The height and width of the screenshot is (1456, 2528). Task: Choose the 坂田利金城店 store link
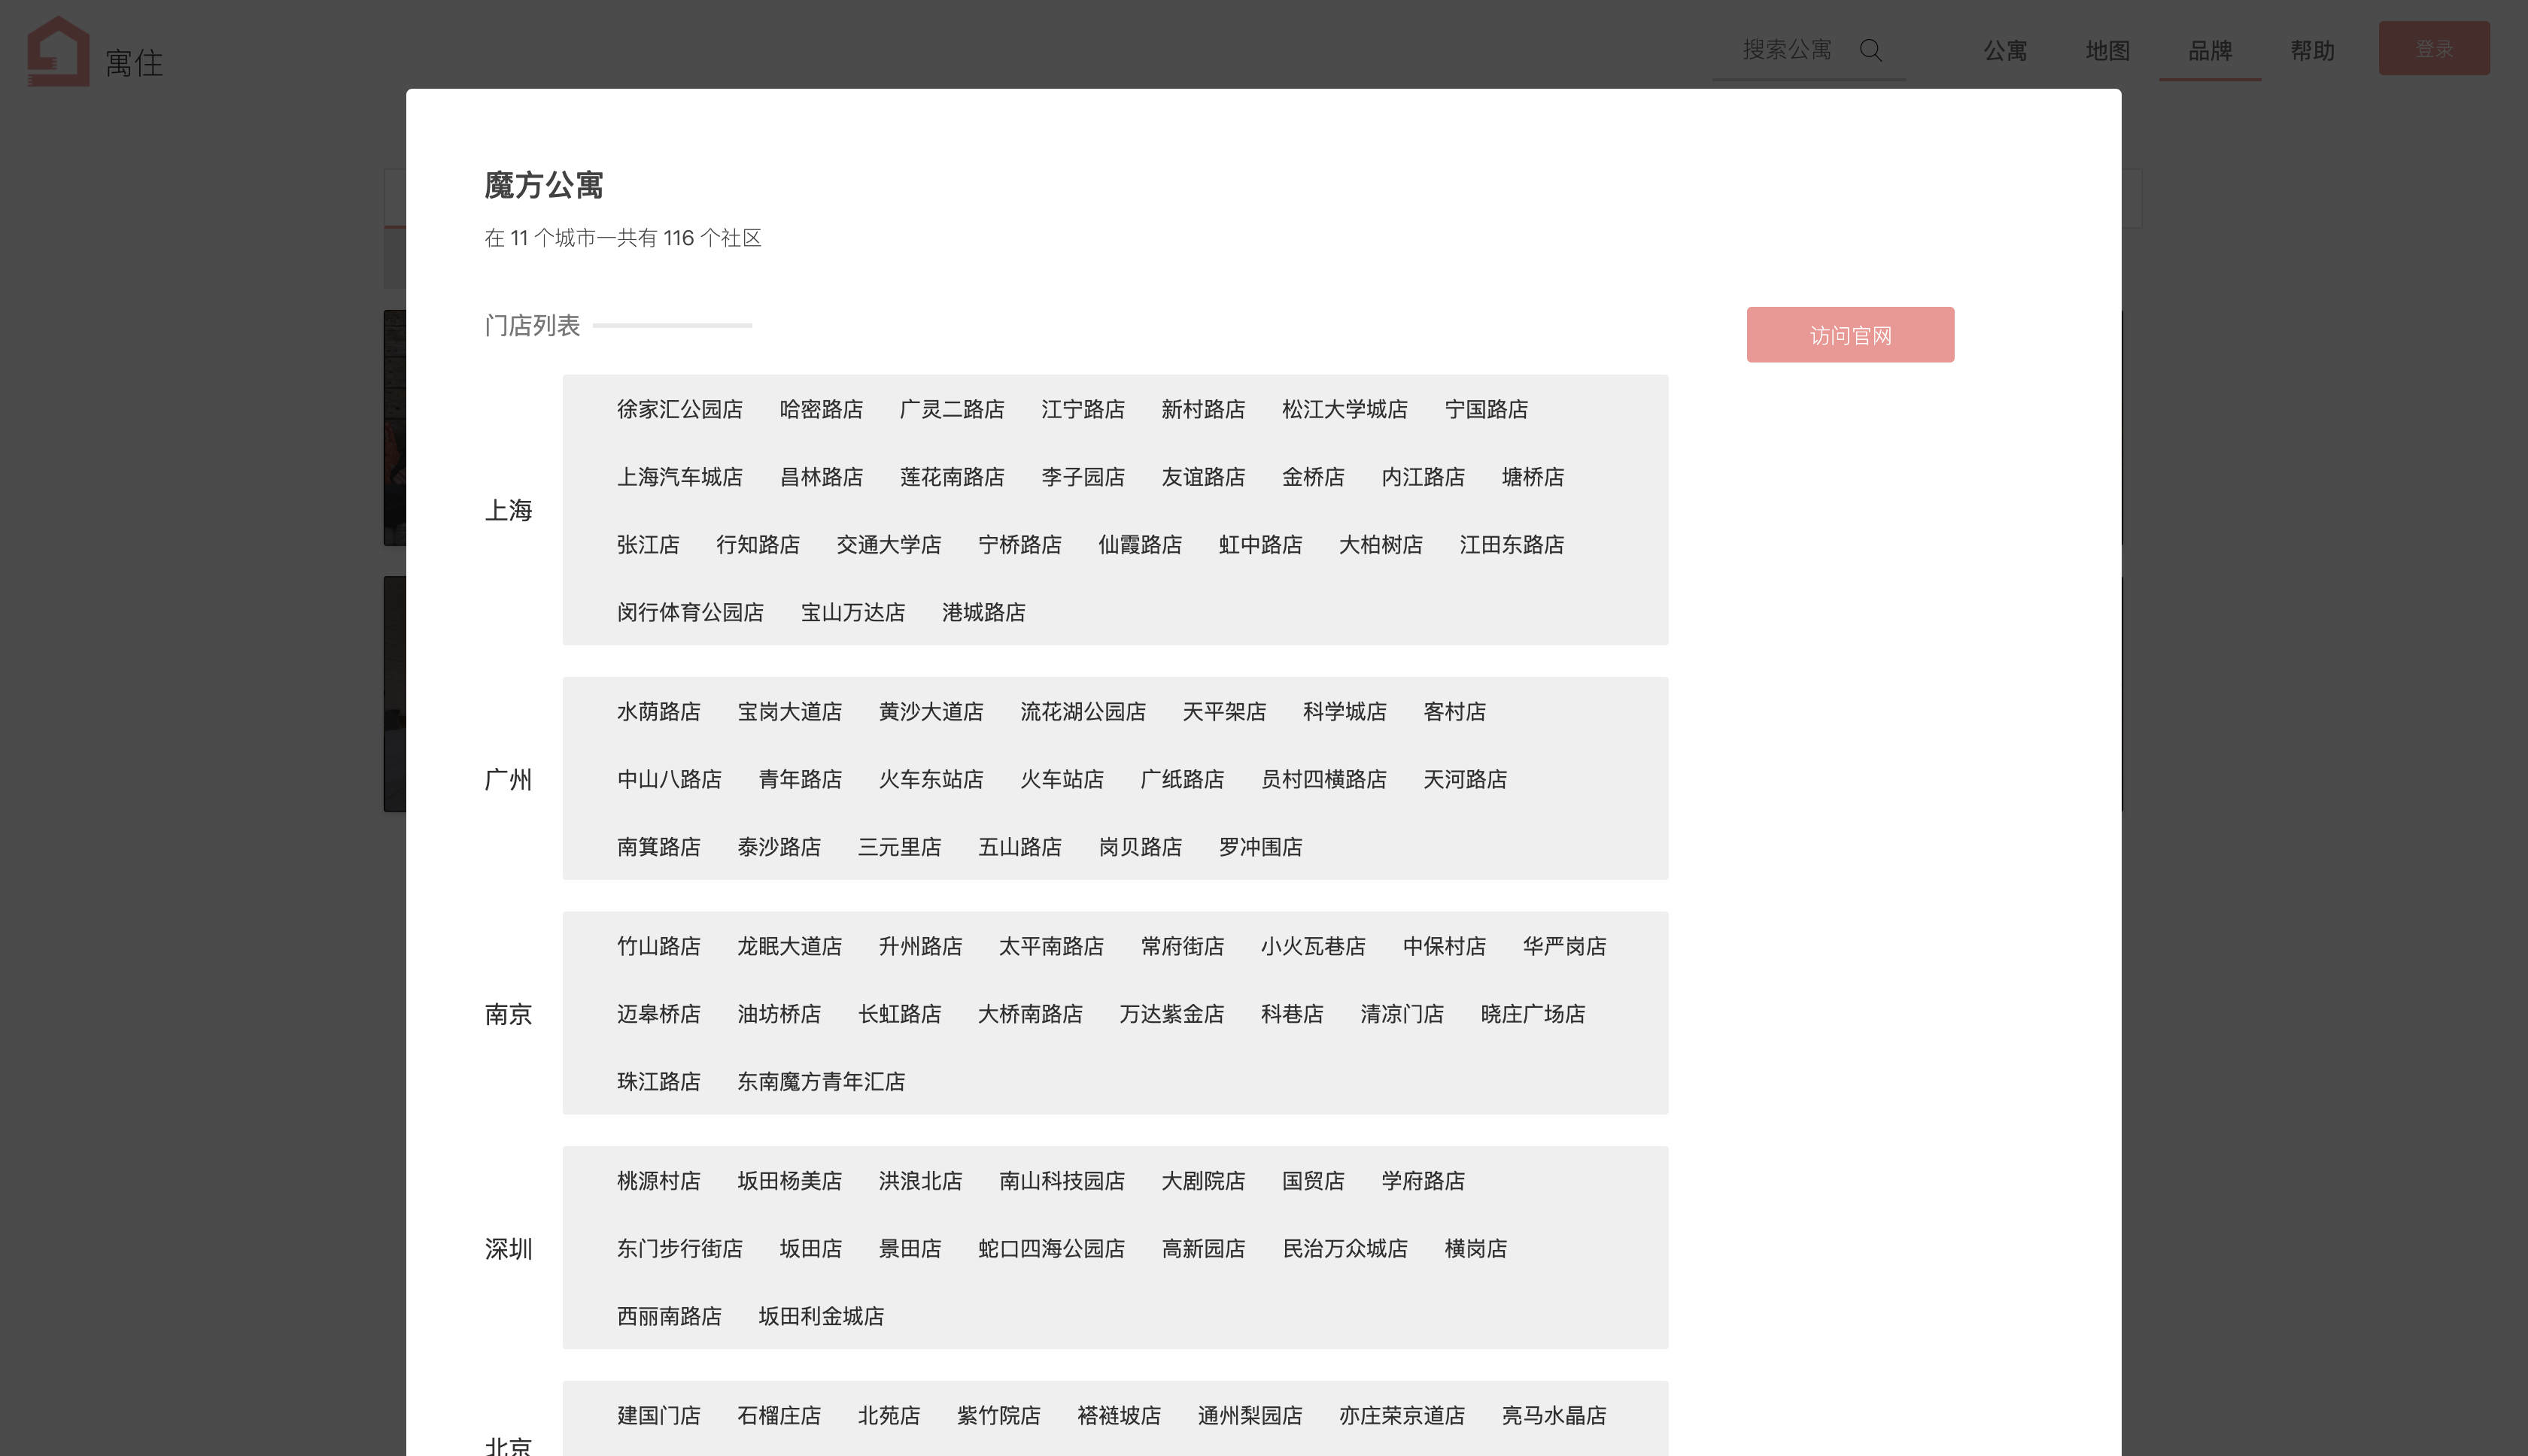[820, 1316]
